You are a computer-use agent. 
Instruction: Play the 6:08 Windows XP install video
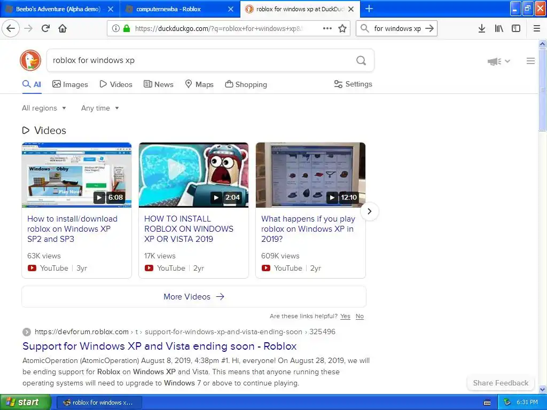[77, 175]
